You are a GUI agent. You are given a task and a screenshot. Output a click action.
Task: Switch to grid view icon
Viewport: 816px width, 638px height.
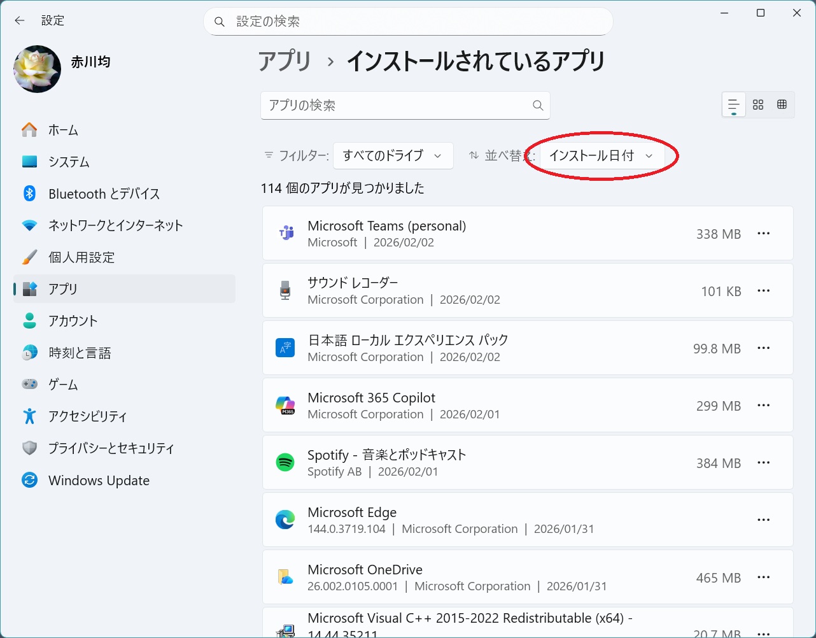point(757,105)
